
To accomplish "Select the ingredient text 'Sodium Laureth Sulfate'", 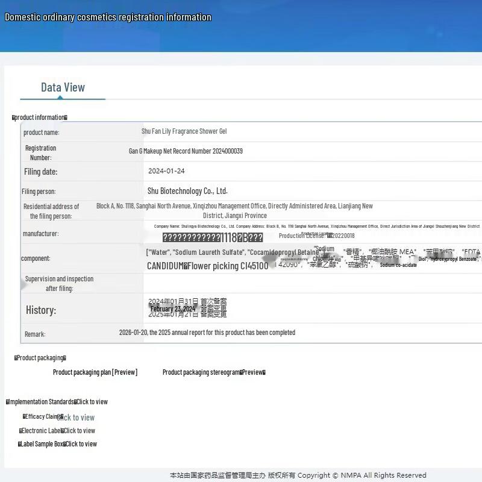I will (207, 252).
